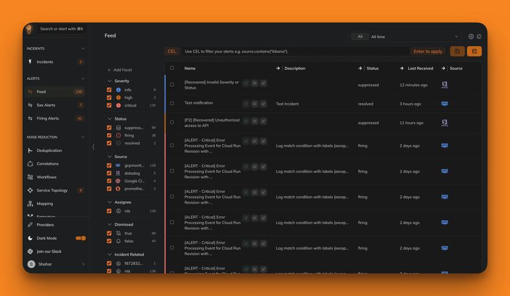Click the Last Received column header

[420, 68]
